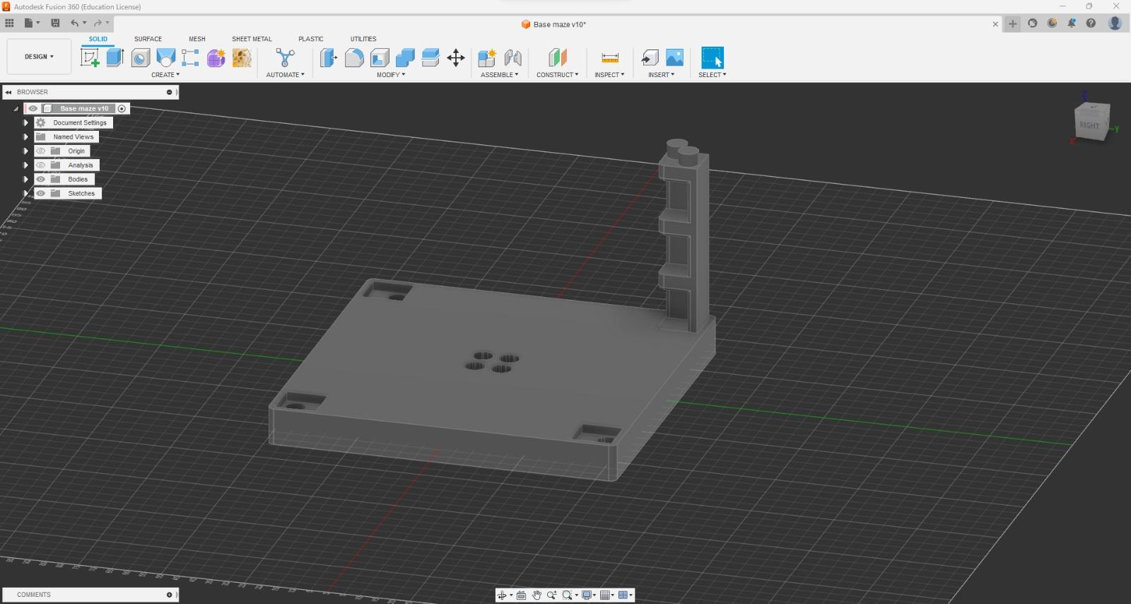Activate the Base maze v10 component radio button

pos(122,109)
